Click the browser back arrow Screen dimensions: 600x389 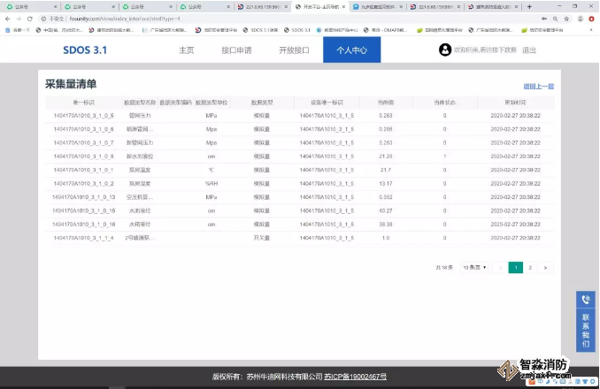point(7,18)
